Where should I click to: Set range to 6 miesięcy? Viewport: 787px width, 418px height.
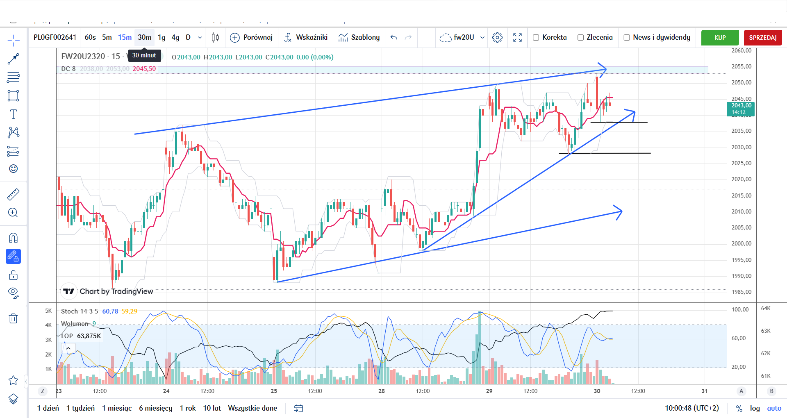pos(155,408)
